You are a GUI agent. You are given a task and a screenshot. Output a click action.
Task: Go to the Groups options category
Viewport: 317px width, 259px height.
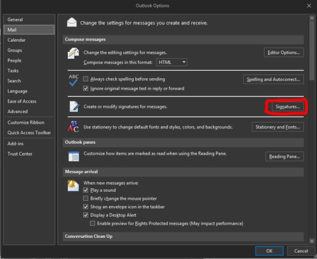29,50
